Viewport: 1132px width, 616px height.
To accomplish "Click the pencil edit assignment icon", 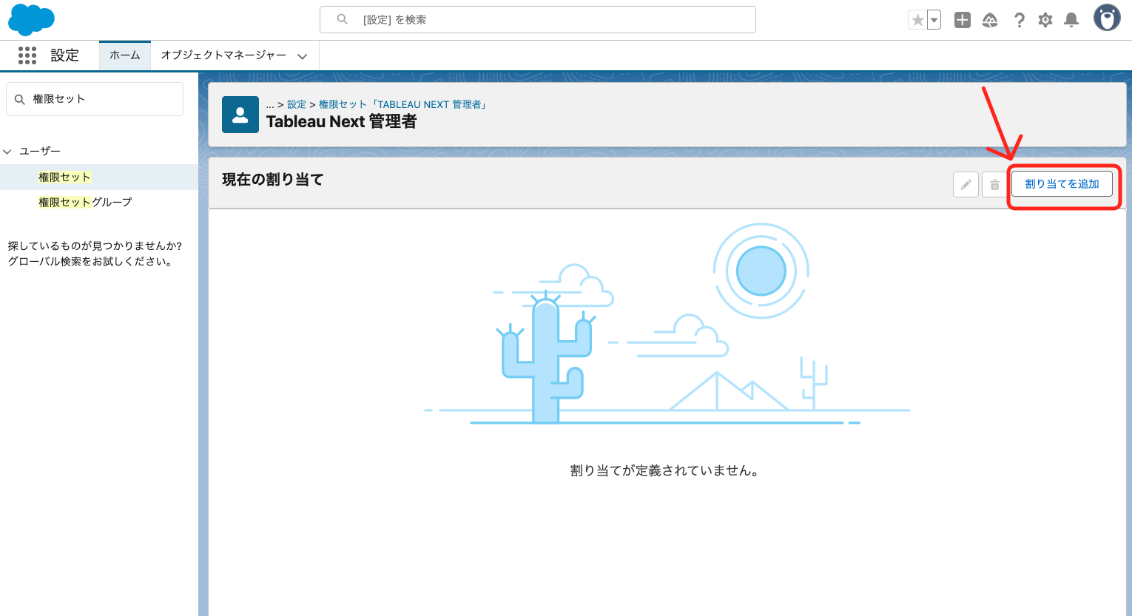I will click(966, 184).
